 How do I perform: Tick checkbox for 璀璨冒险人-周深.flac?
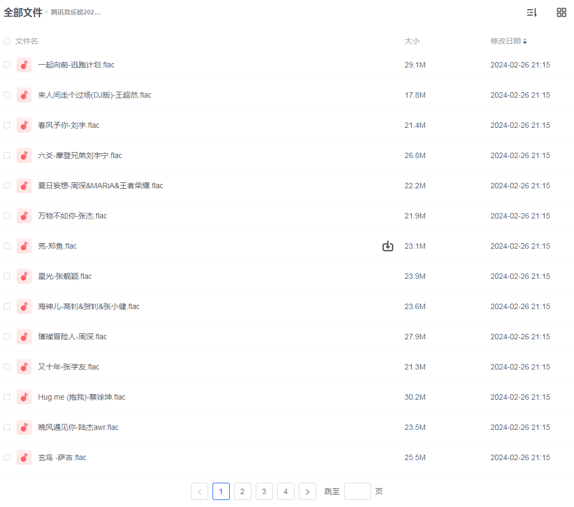[7, 337]
